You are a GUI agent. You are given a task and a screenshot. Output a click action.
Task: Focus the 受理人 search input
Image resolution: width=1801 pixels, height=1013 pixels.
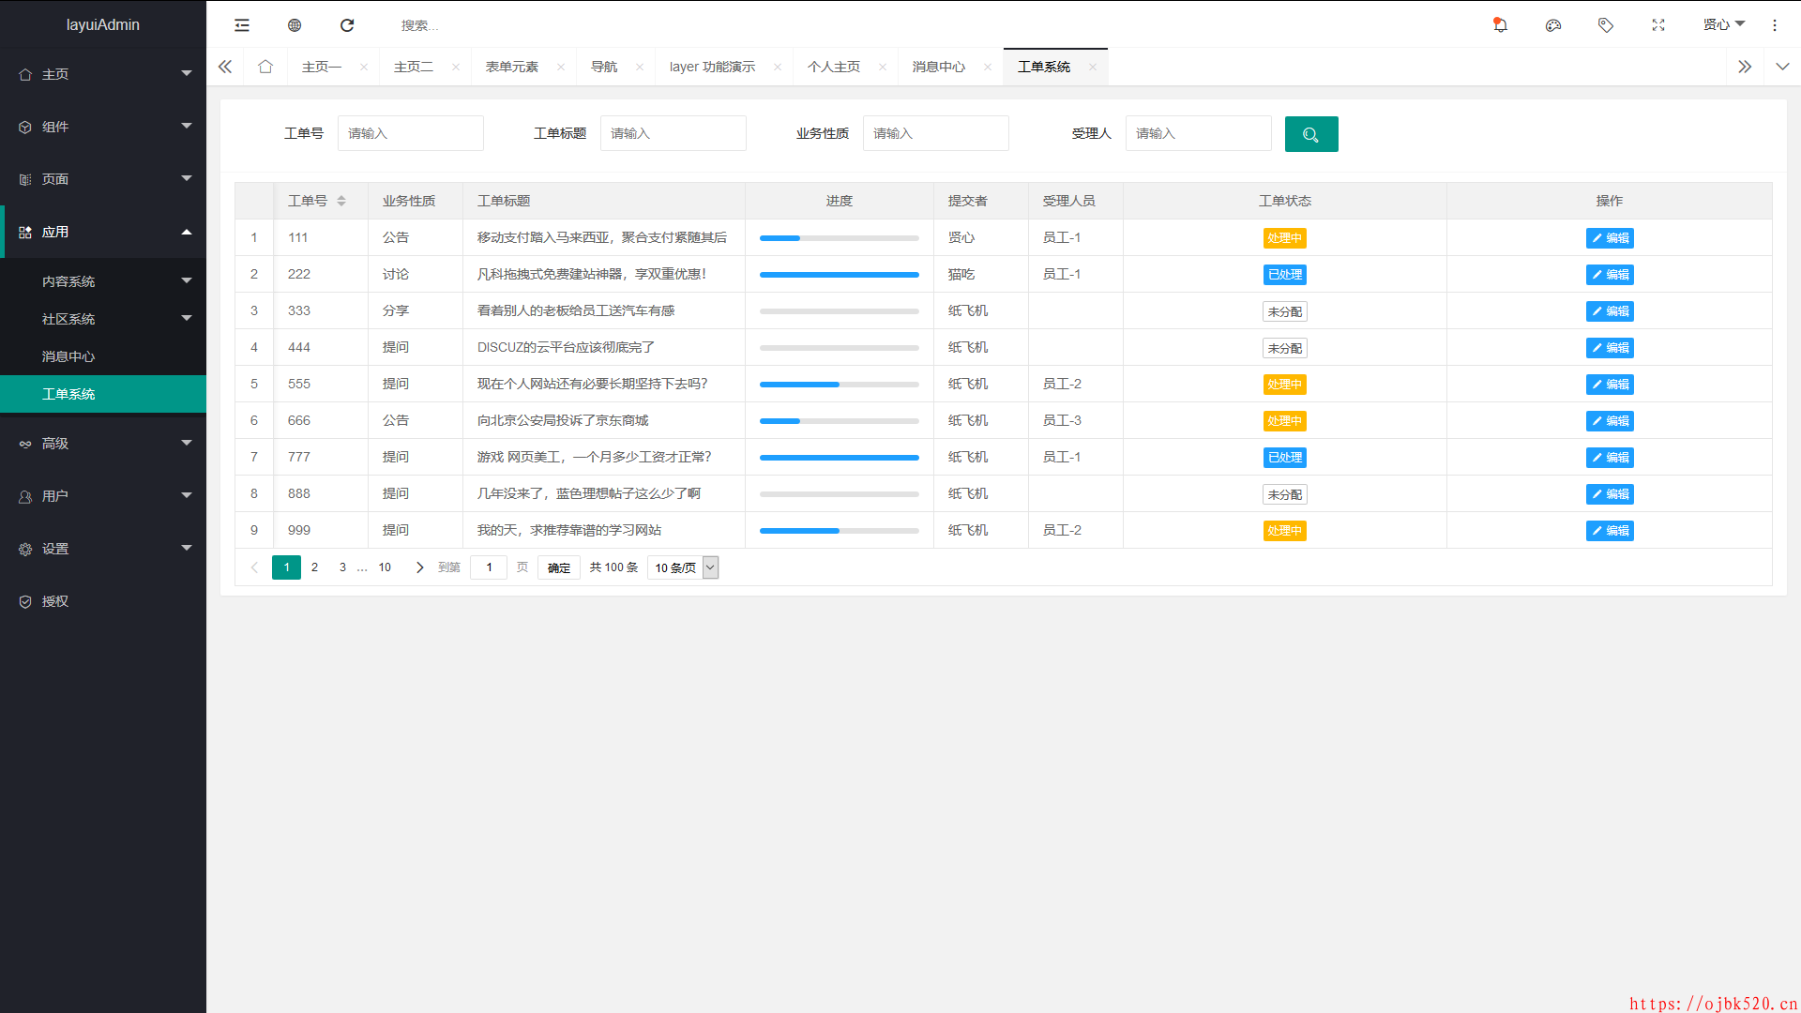point(1199,133)
